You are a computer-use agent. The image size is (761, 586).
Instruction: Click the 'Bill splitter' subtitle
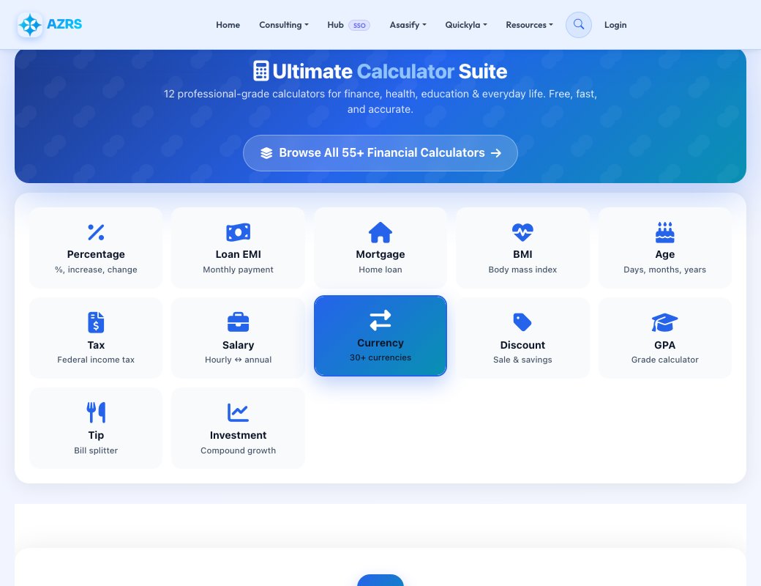pyautogui.click(x=96, y=450)
